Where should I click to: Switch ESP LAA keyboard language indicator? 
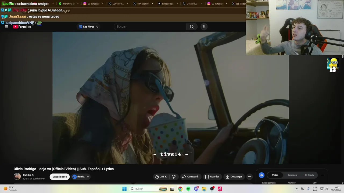[x=315, y=189]
